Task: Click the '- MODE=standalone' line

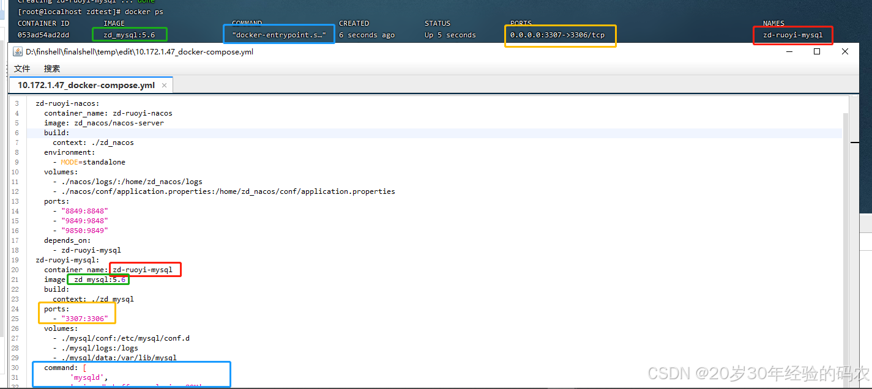Action: 89,162
